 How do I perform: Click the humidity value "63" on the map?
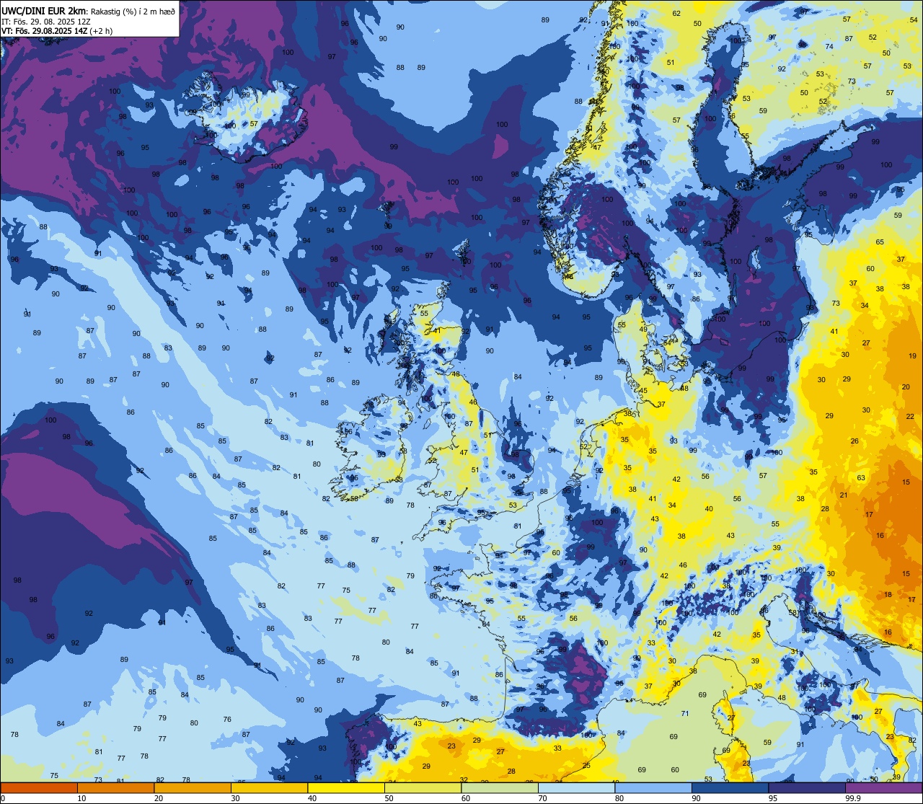[x=861, y=478]
